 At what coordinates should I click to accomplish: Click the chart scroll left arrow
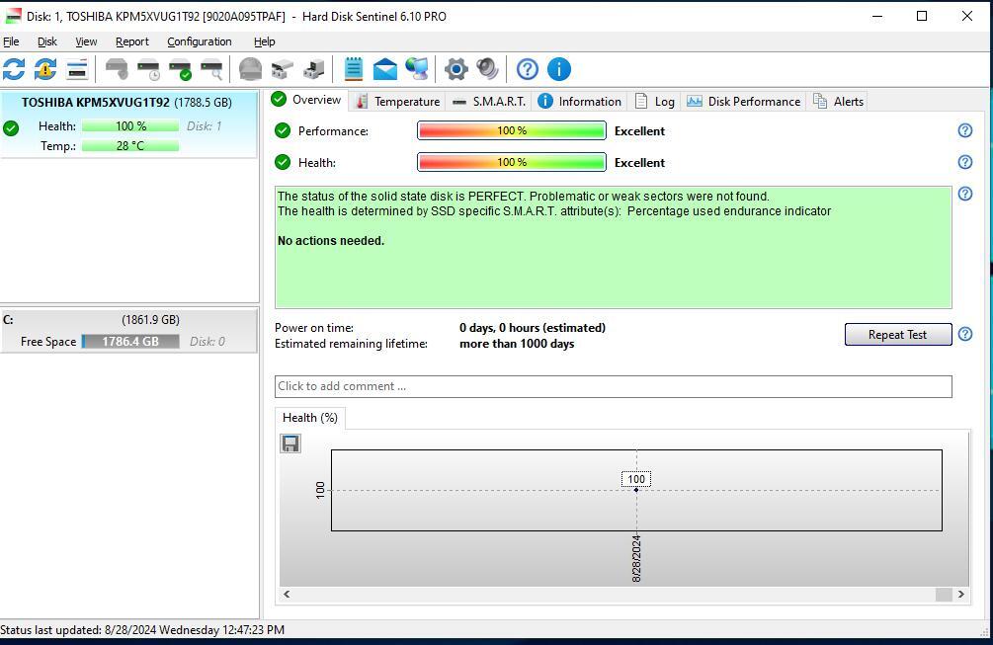pyautogui.click(x=287, y=594)
